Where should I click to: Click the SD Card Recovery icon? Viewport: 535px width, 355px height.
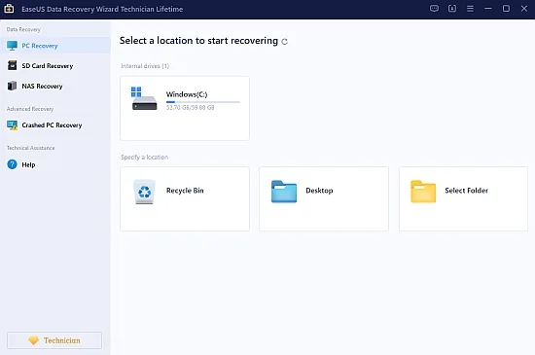pos(12,65)
